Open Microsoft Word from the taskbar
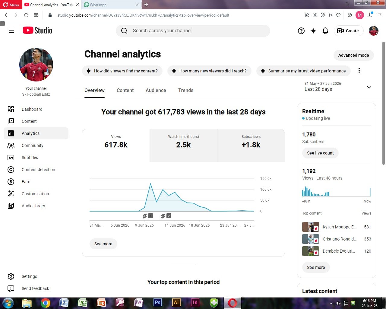This screenshot has width=386, height=309. coord(64,303)
